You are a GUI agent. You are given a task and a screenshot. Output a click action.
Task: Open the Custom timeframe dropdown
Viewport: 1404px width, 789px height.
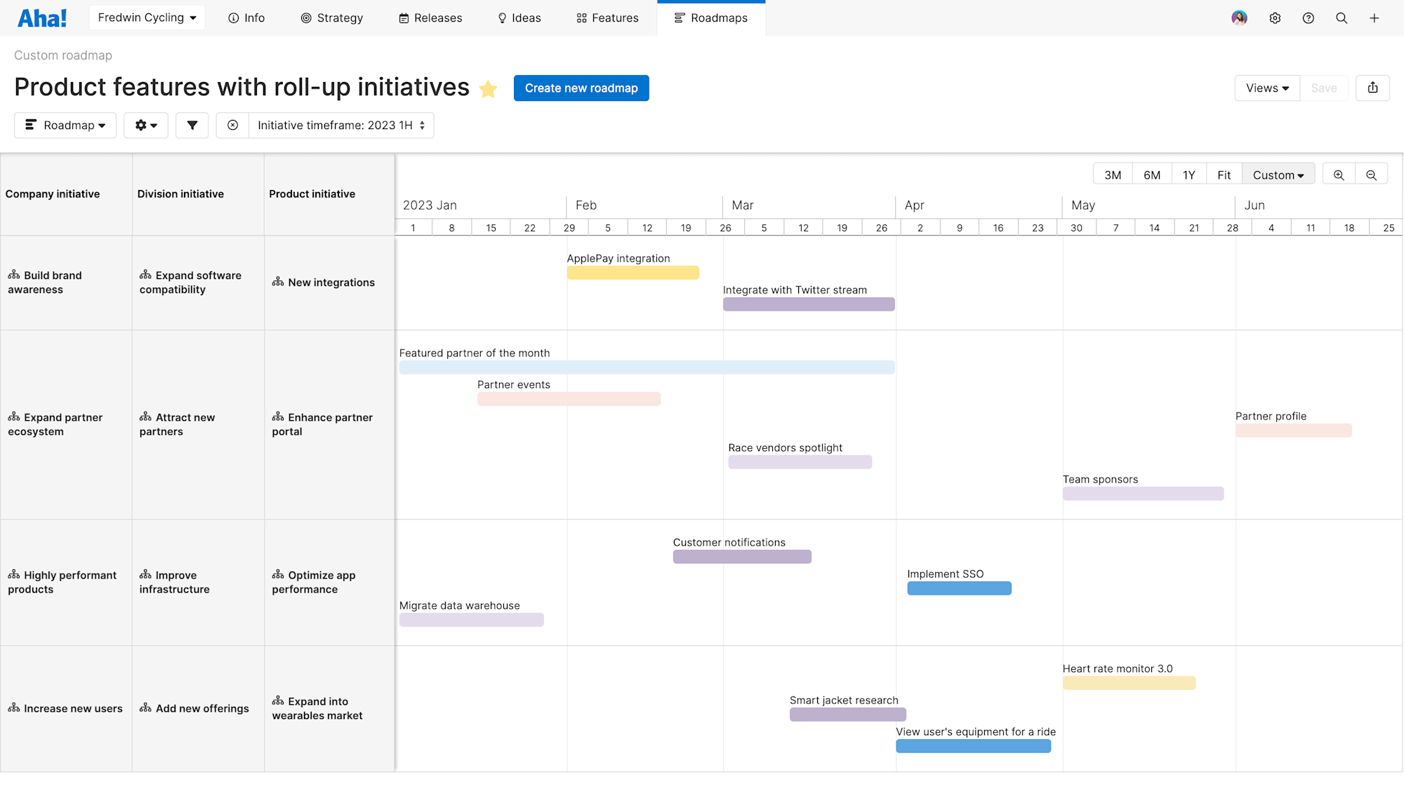coord(1278,173)
